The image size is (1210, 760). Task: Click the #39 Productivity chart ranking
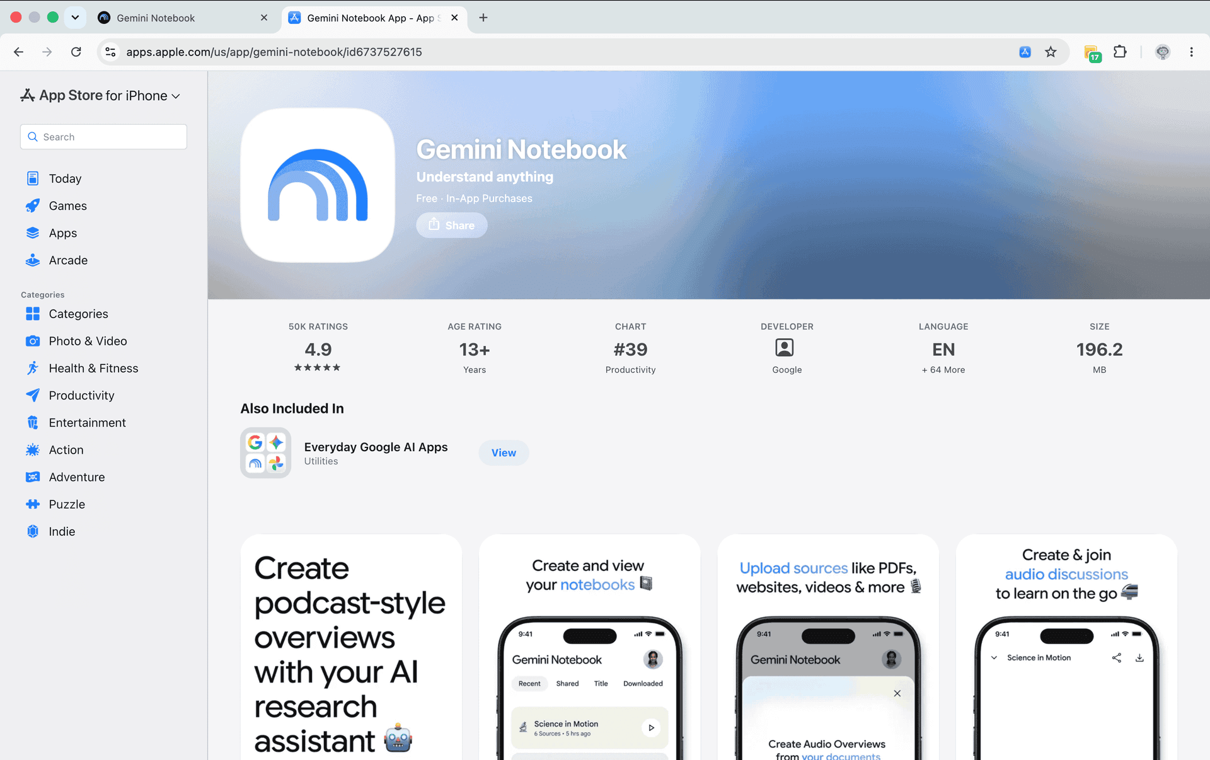[630, 348]
